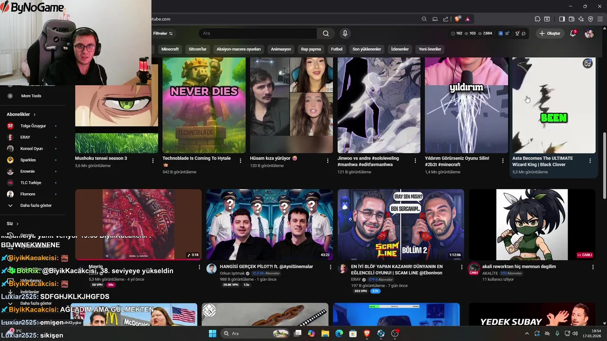Screen dimensions: 607x341
Task: Select the İzlenenler chip
Action: click(400, 49)
